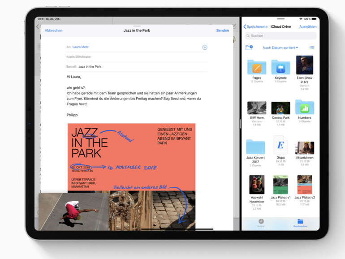The width and height of the screenshot is (345, 259).
Task: Open the Nach Datum sortiert dropdown
Action: [x=280, y=47]
